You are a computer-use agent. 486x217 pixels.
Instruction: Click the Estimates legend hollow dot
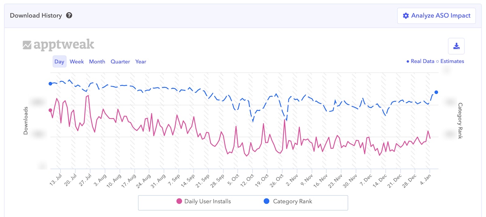click(437, 62)
